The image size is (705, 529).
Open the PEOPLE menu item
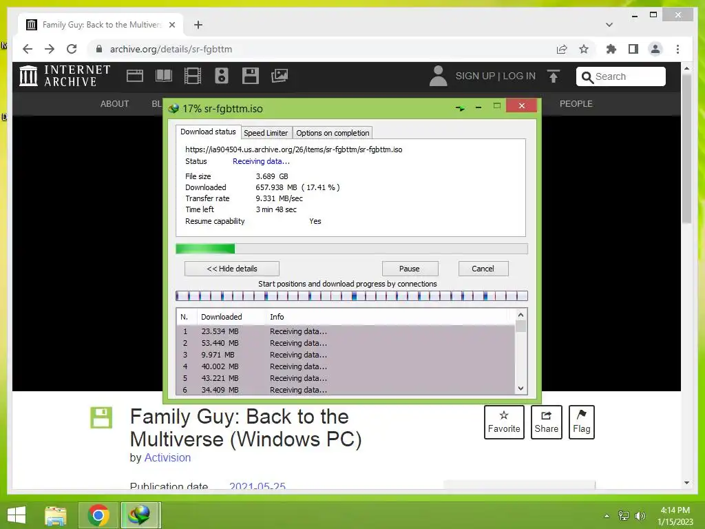pos(576,104)
